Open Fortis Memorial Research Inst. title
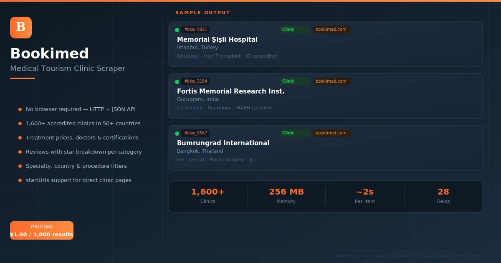Screen dimensions: 501x263 click(x=230, y=91)
